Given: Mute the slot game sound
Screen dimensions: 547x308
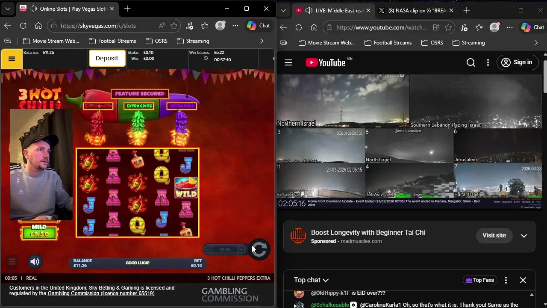Looking at the screenshot, I should click(35, 262).
